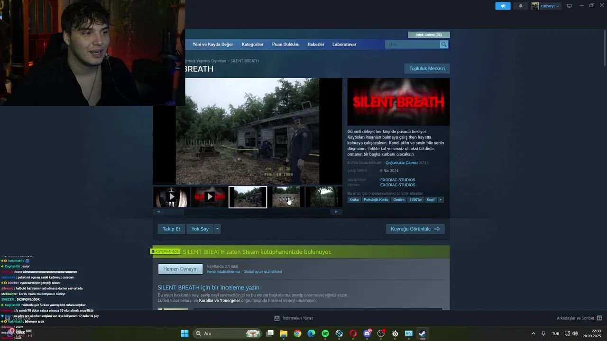Click the SILENT BREATH header capsule image
The height and width of the screenshot is (341, 607).
[x=398, y=102]
